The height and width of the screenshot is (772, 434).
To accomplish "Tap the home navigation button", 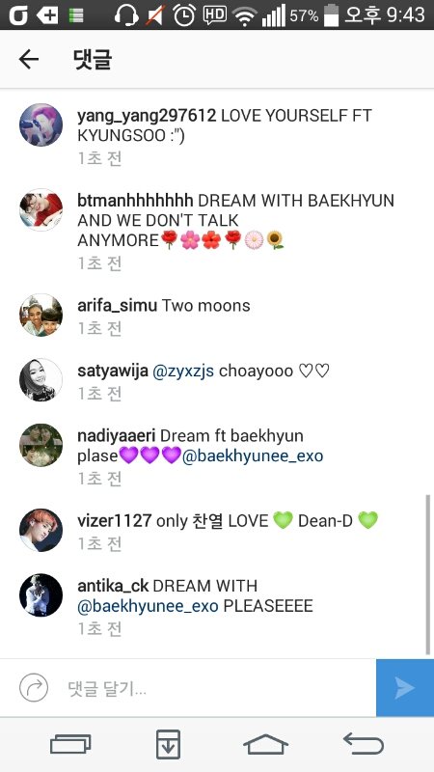I will click(266, 744).
